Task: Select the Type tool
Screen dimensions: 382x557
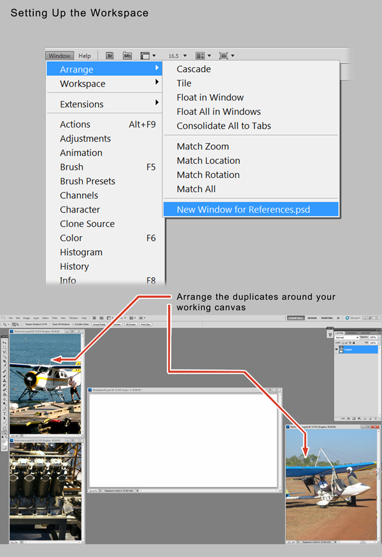Action: click(x=4, y=413)
